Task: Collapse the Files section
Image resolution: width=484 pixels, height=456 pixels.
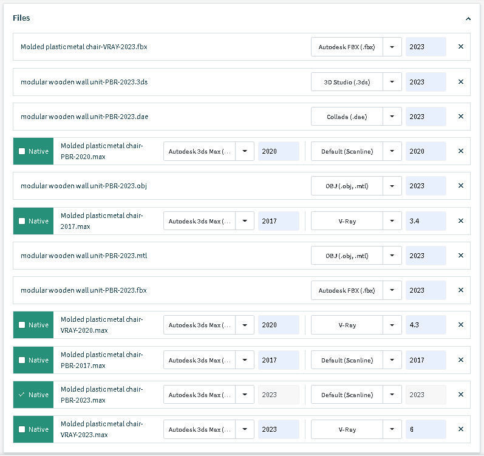Action: [468, 19]
